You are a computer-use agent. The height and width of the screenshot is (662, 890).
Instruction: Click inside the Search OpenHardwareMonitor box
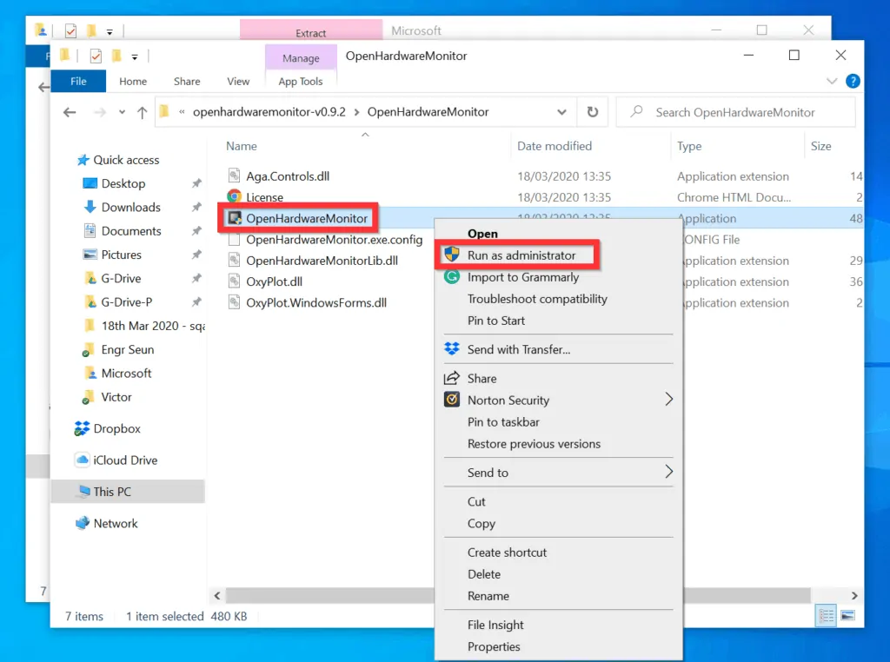coord(736,112)
